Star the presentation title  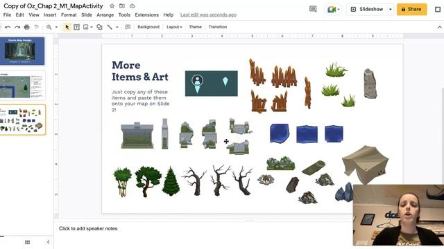point(112,6)
